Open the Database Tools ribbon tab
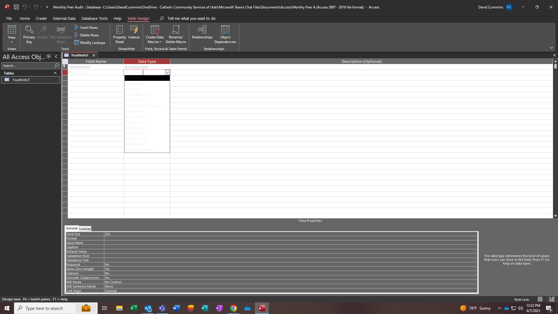 [94, 18]
